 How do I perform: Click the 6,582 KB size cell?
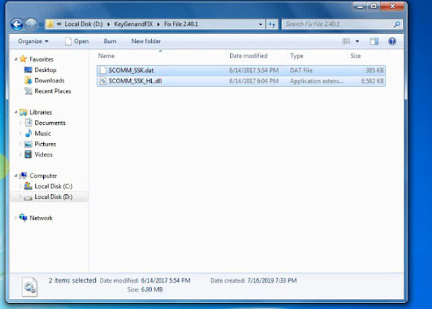(372, 81)
